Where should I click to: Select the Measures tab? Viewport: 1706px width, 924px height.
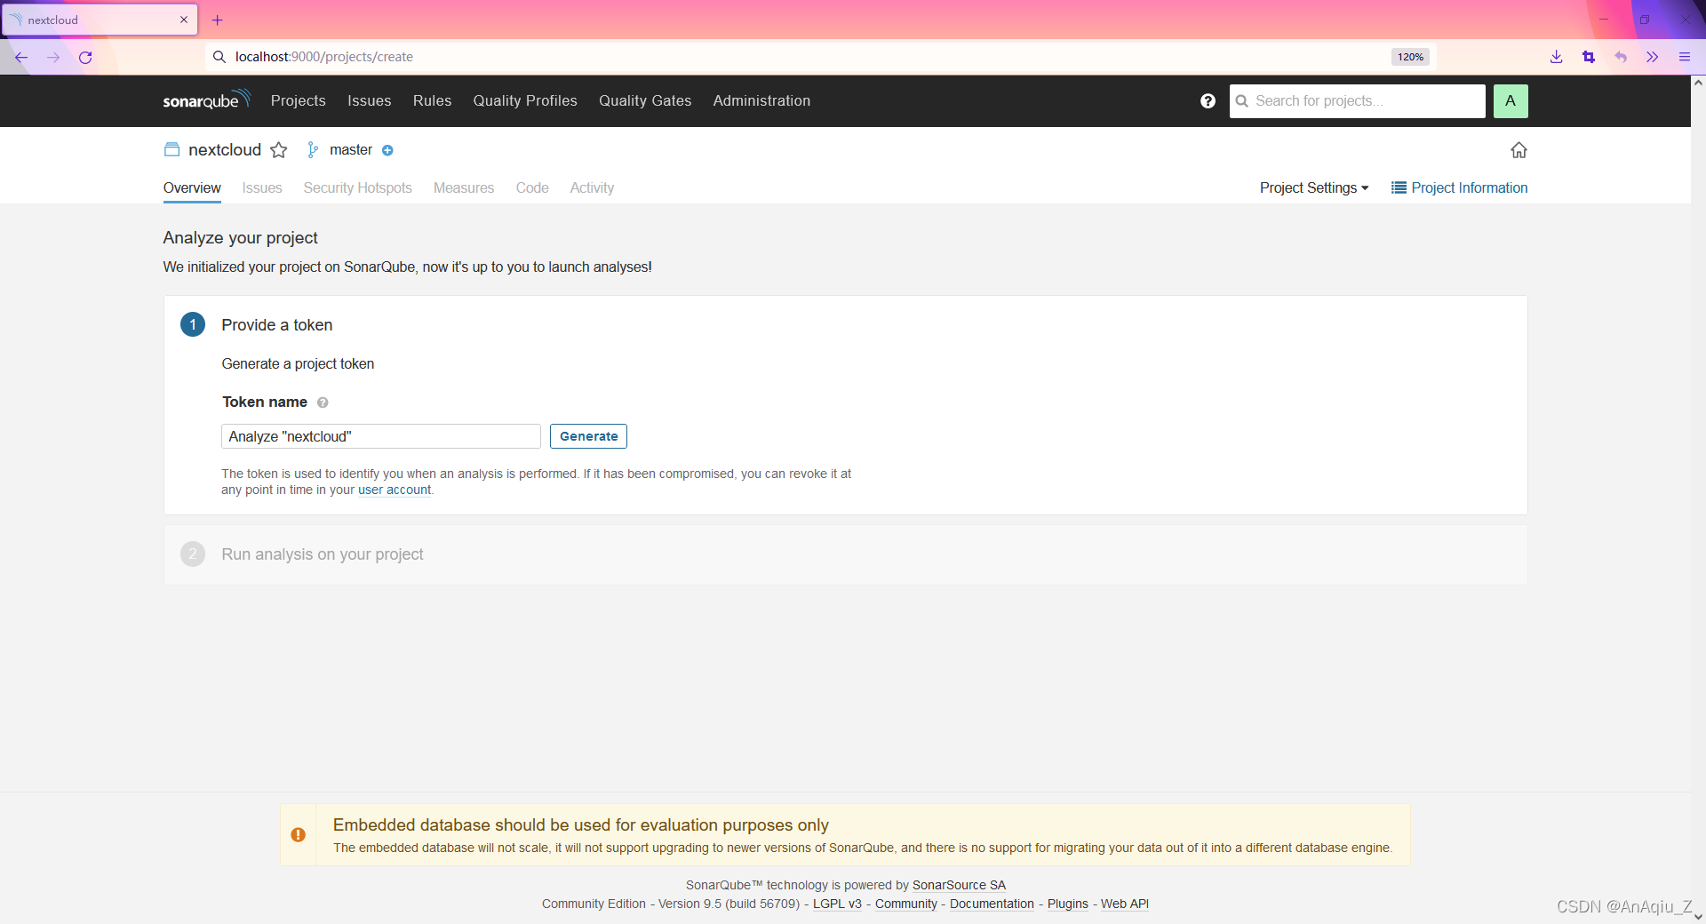tap(464, 187)
